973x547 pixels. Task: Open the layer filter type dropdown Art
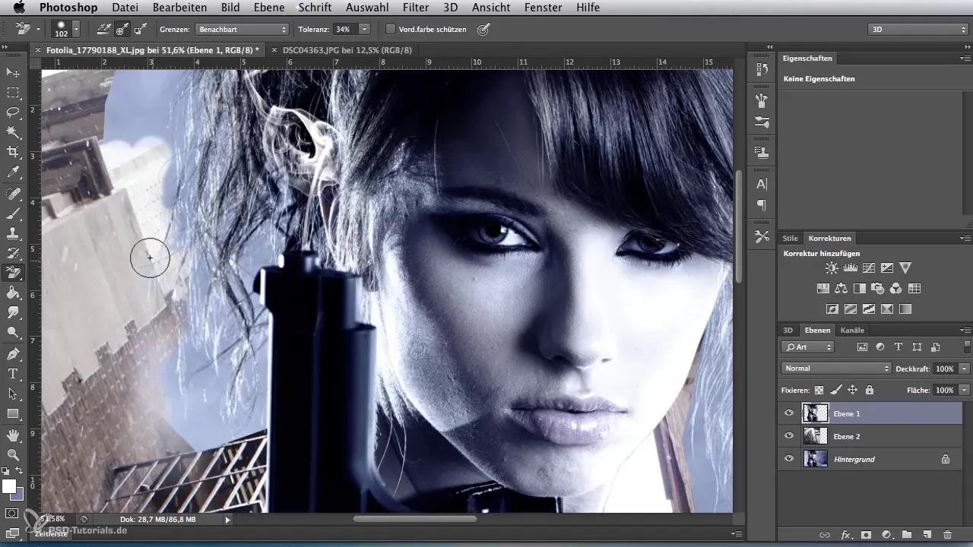(x=807, y=347)
